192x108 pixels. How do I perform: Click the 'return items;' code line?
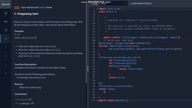[107, 89]
